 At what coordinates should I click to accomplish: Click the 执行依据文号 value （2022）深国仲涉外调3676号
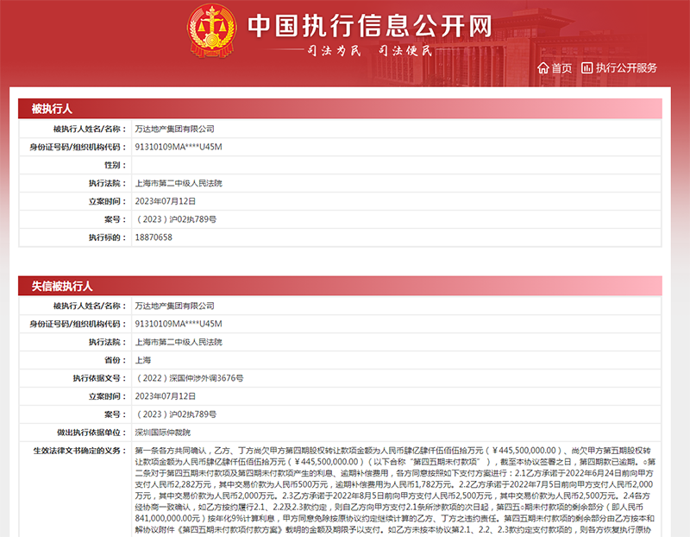[189, 378]
